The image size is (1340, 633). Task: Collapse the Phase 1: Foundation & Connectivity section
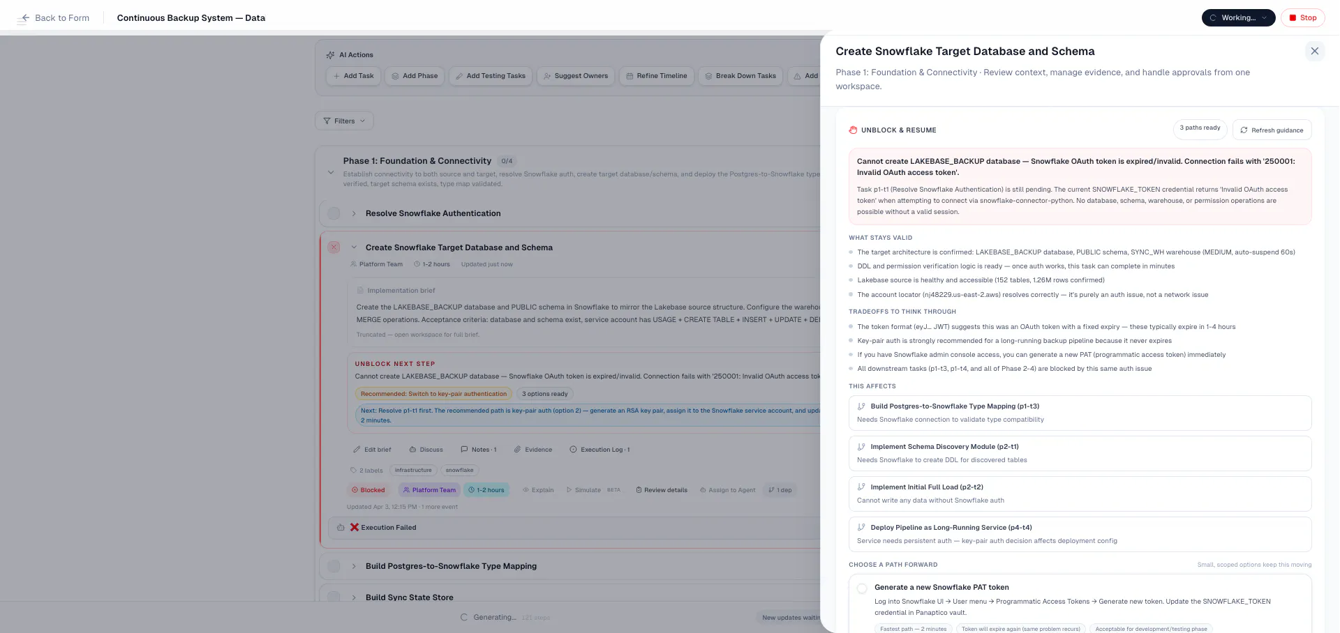tap(331, 172)
